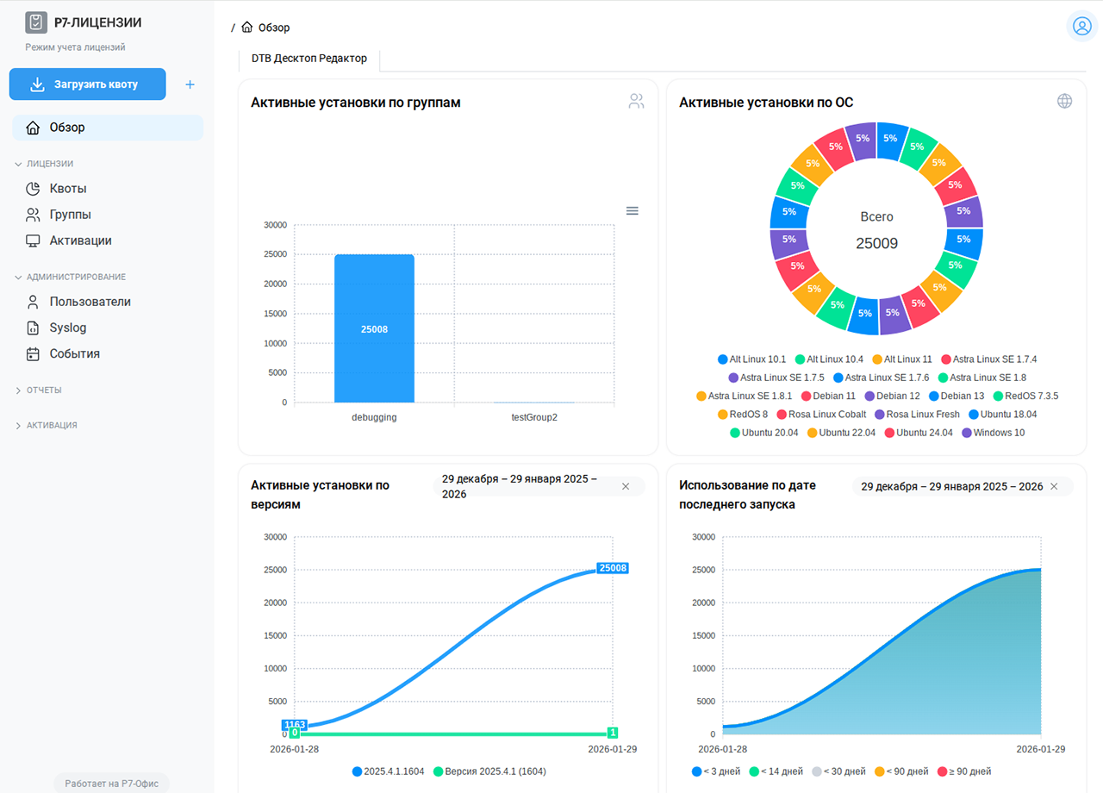Click the user profile avatar icon
The height and width of the screenshot is (793, 1103).
[1081, 26]
